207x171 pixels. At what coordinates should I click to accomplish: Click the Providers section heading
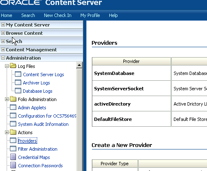(104, 43)
